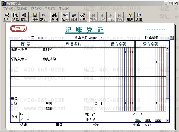
Task: Exit the voucher window via 退出 icon
Action: tap(139, 17)
